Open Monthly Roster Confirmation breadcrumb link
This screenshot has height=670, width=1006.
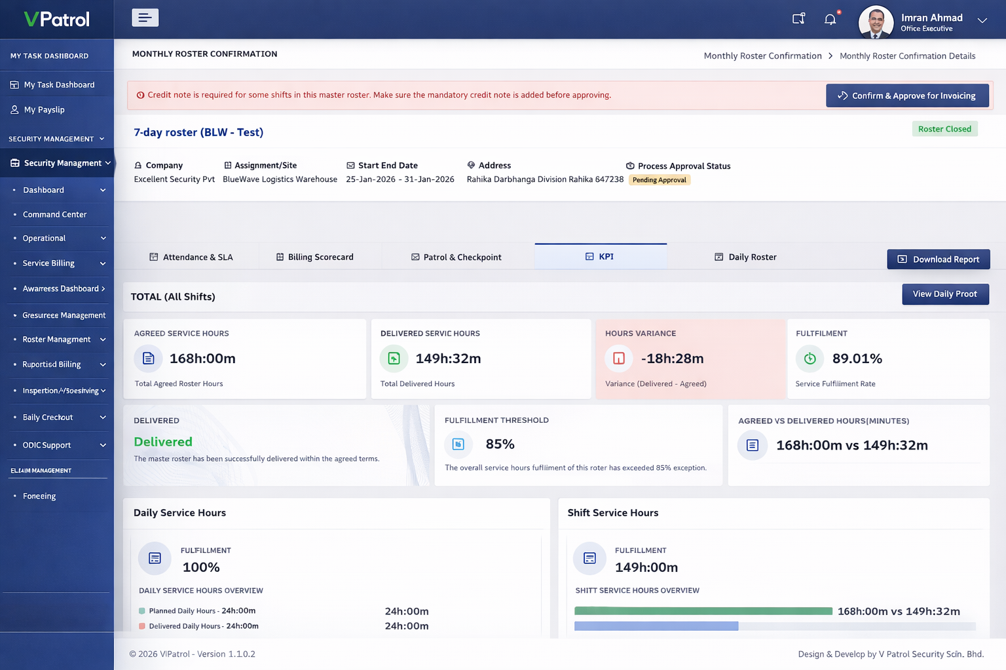762,56
